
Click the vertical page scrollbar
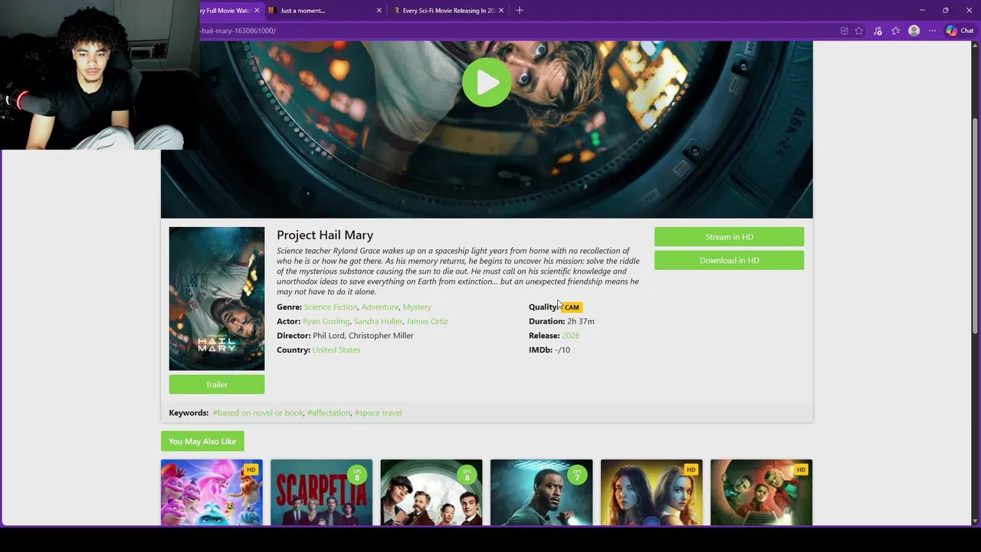976,226
